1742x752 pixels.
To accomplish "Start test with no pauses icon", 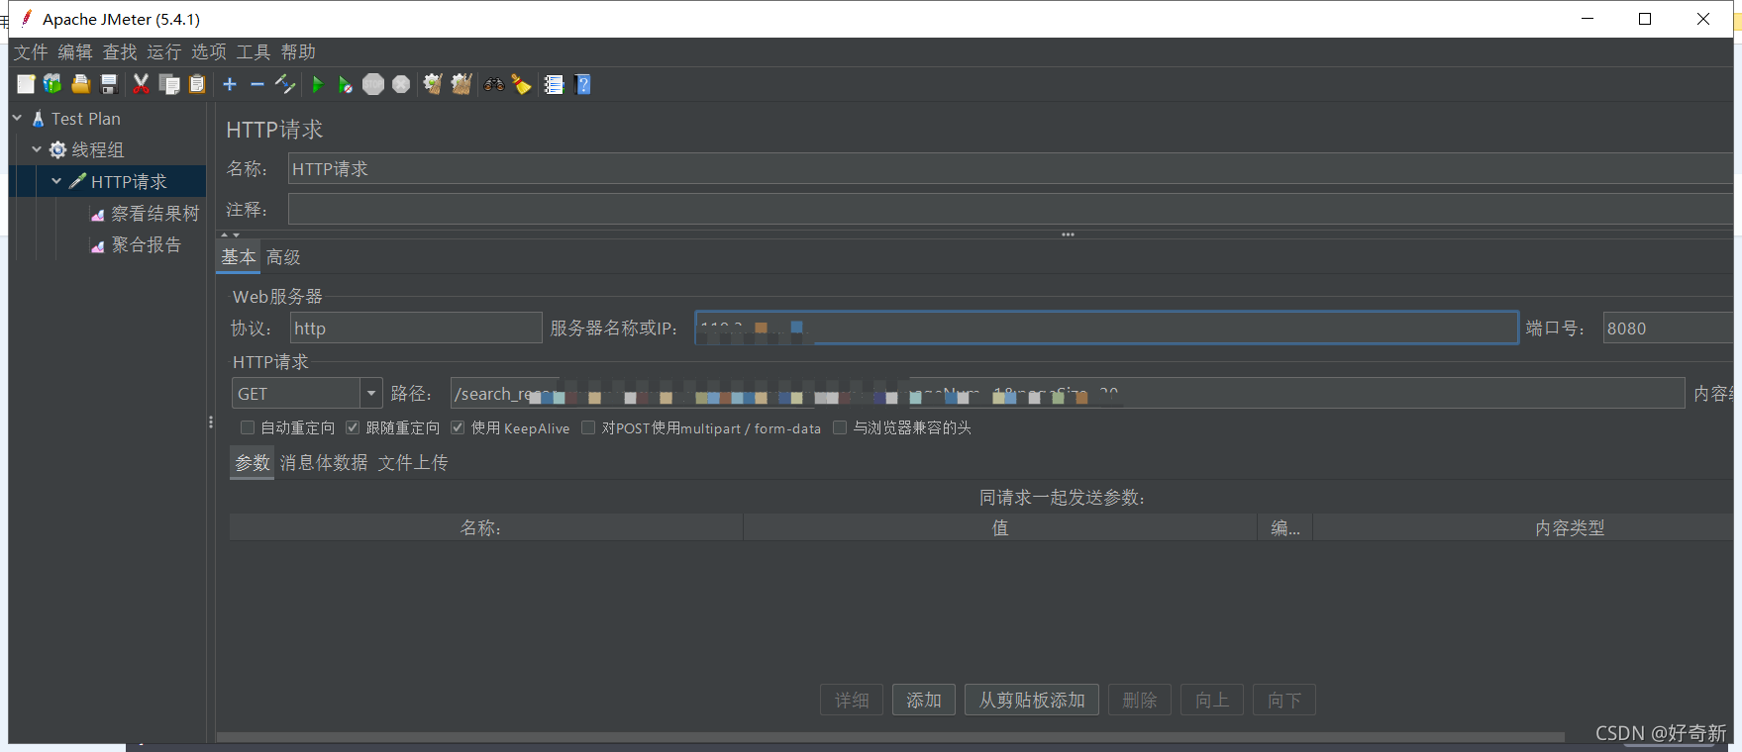I will coord(345,84).
